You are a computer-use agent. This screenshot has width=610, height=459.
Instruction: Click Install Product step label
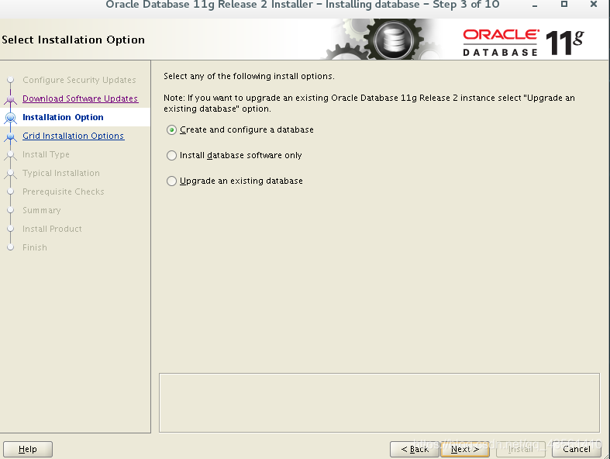click(52, 229)
